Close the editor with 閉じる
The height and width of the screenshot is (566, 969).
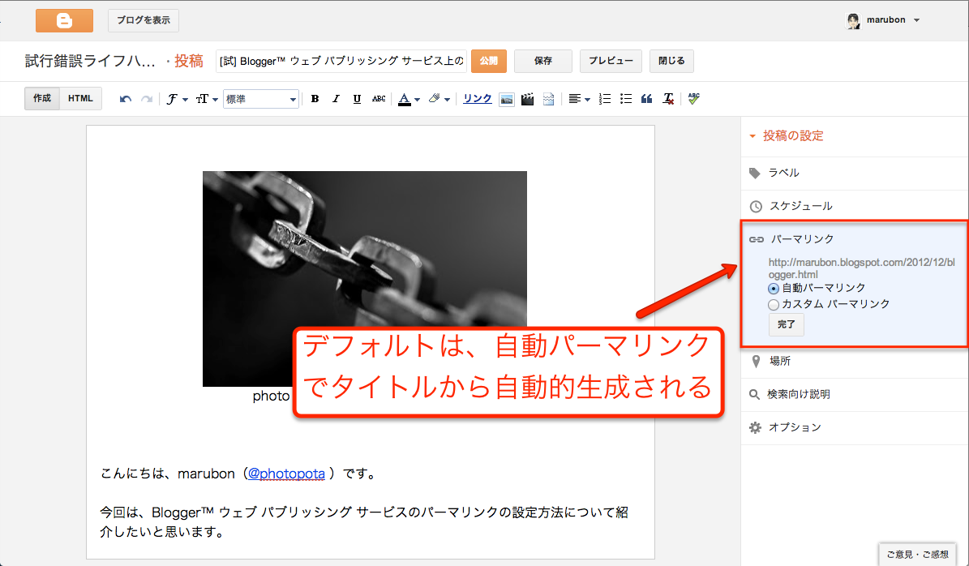(671, 61)
